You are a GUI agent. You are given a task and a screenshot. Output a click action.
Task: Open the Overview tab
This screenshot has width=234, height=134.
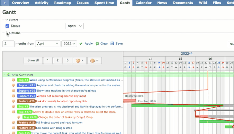click(x=20, y=3)
